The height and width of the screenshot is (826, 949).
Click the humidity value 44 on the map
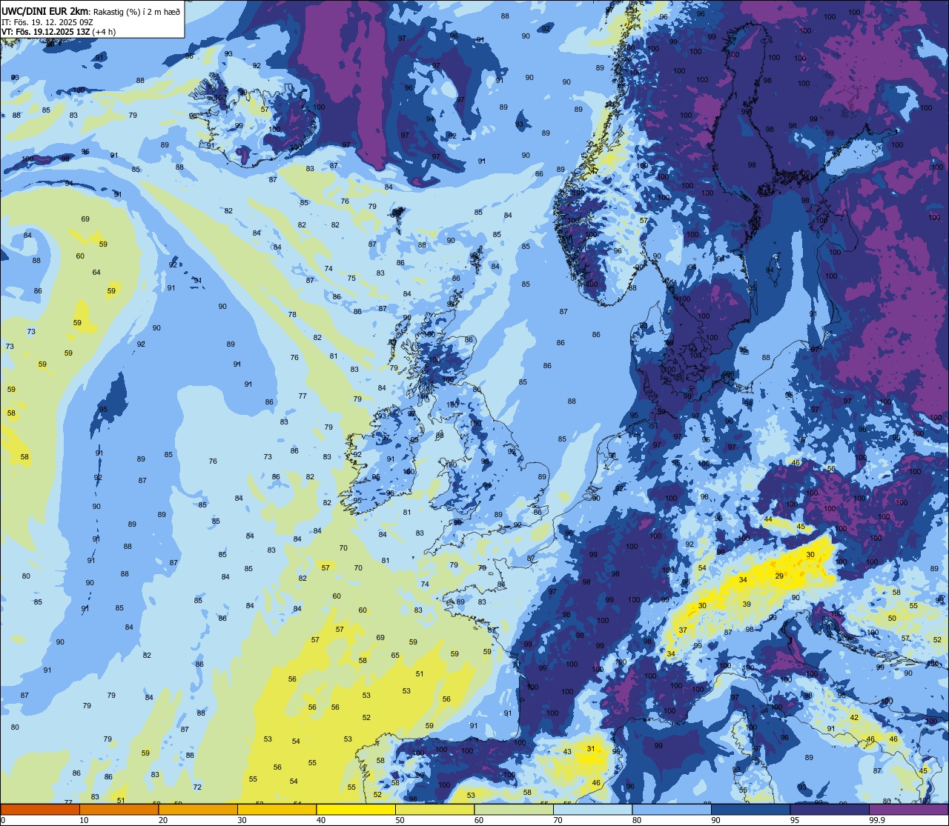point(768,519)
